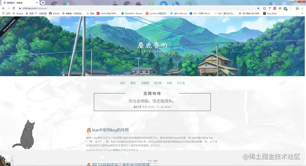This screenshot has width=306, height=166.
Task: Open the design navigation bookmark
Action: tap(250, 13)
